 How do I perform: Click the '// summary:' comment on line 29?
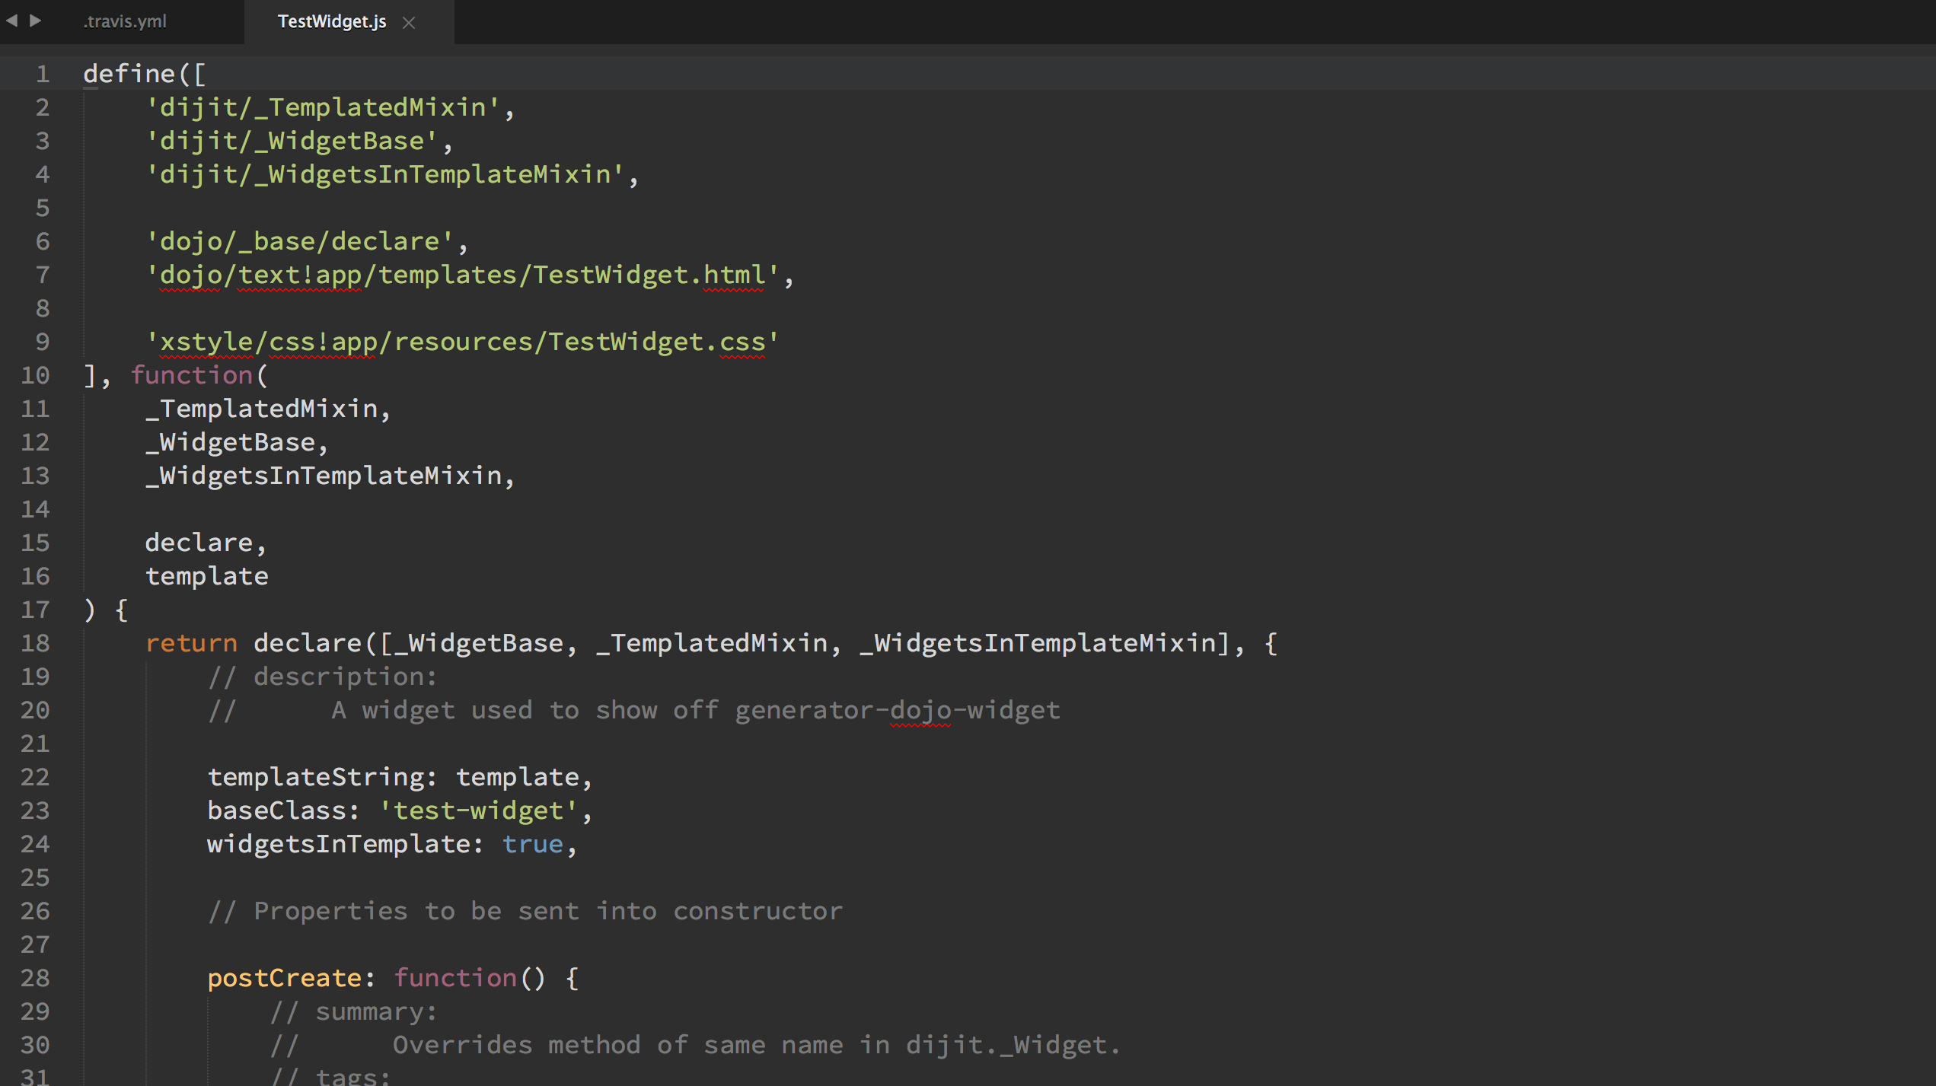coord(354,1011)
